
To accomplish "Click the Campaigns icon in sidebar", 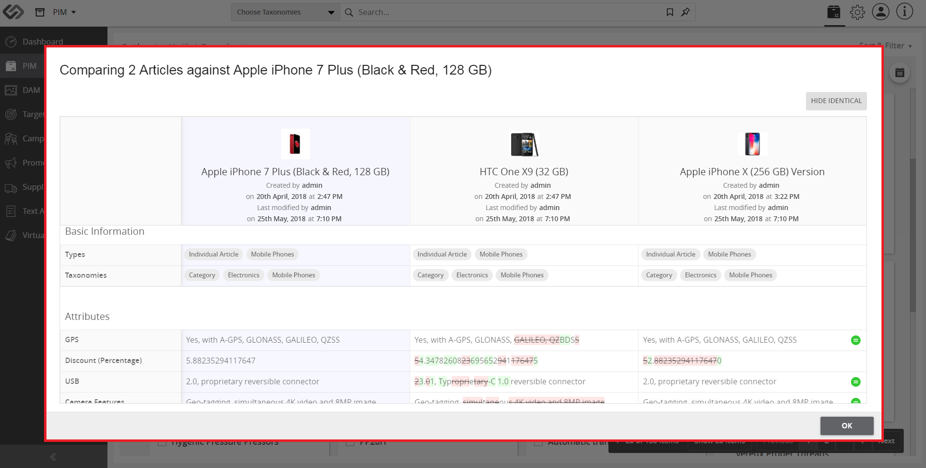I will [x=11, y=138].
